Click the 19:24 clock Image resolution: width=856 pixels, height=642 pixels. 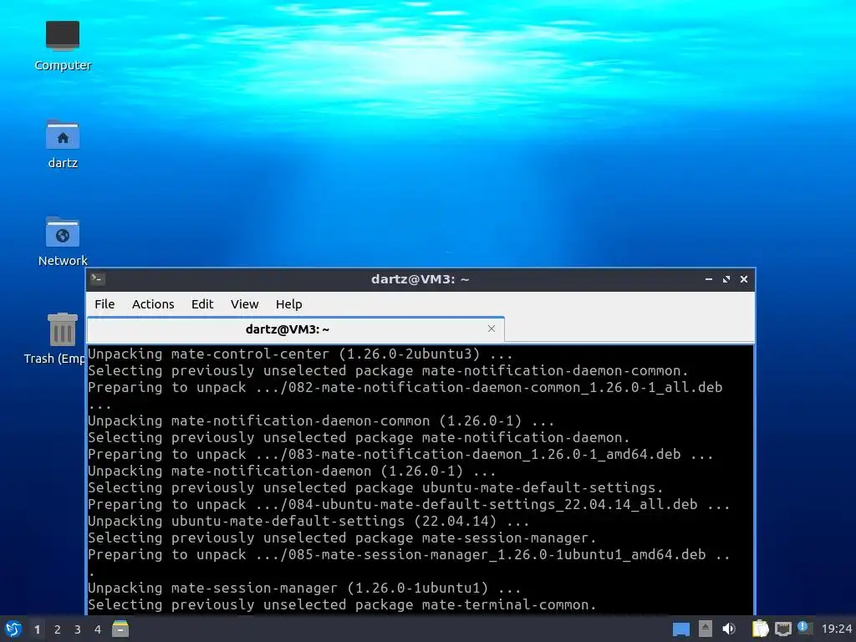(836, 629)
